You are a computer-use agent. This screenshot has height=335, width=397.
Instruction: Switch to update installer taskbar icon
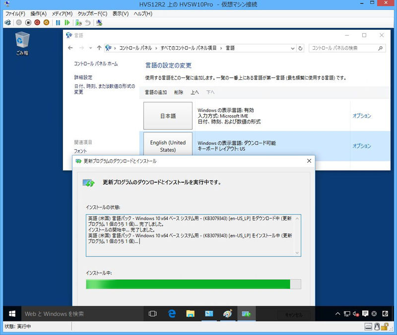click(x=246, y=314)
